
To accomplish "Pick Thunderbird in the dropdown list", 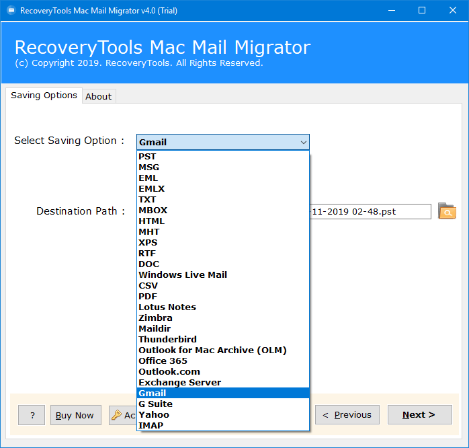I will click(223, 340).
